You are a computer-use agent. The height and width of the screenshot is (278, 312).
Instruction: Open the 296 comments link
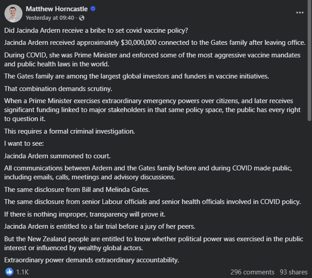tap(252, 272)
